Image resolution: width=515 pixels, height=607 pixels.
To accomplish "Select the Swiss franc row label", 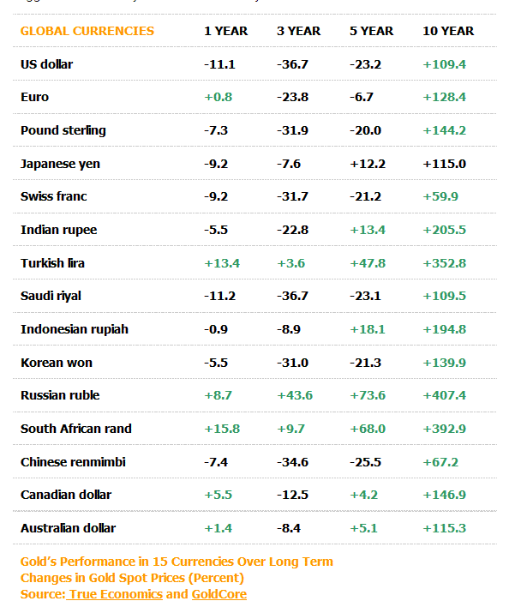I will tap(54, 196).
